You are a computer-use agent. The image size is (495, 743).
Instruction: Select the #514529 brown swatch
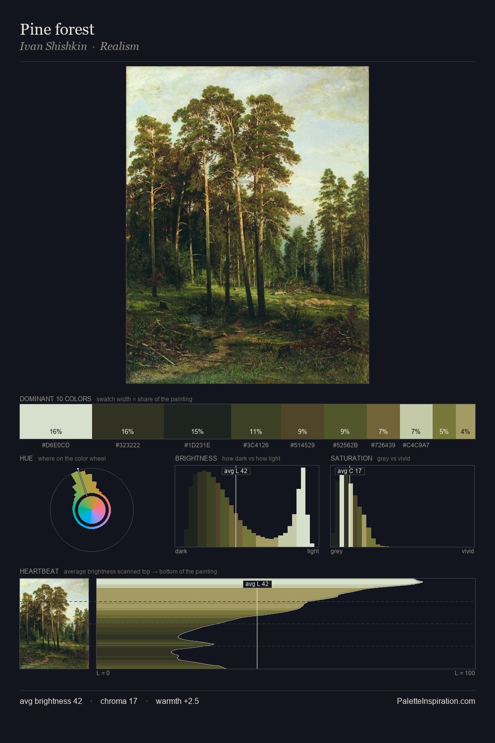point(302,422)
